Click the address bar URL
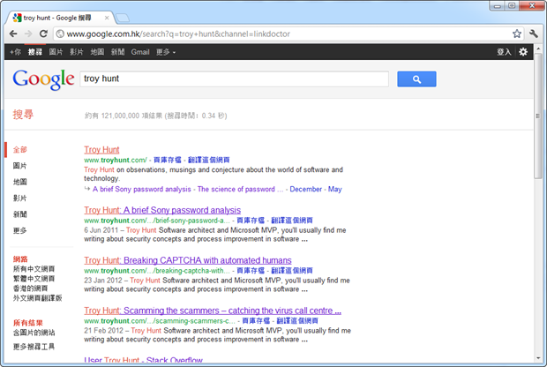Viewport: 547px width, 367px height. click(178, 34)
